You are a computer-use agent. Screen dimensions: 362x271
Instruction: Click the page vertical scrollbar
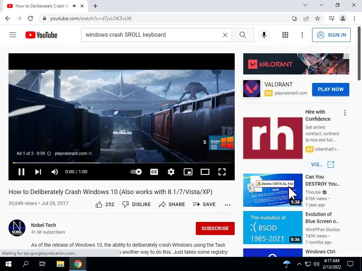359,54
